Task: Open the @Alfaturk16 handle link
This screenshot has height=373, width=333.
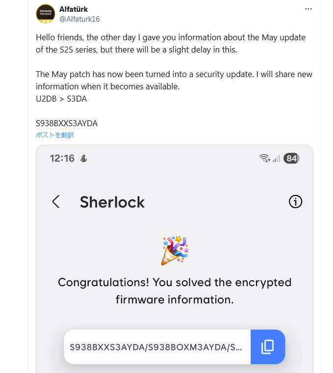Action: (79, 19)
